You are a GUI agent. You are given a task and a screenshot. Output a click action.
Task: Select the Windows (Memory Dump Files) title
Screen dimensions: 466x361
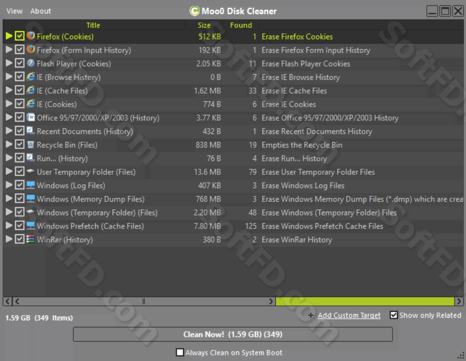[x=90, y=199]
